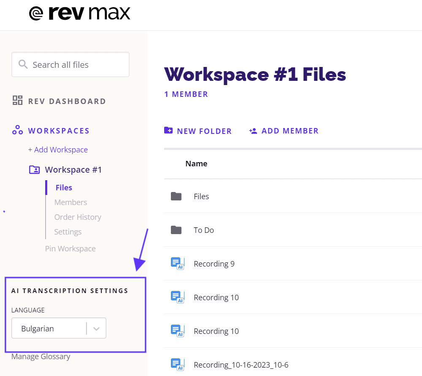Click the AI icon for Recording_10-16-2023_10-6
Viewport: 422px width, 376px height.
coord(178,365)
